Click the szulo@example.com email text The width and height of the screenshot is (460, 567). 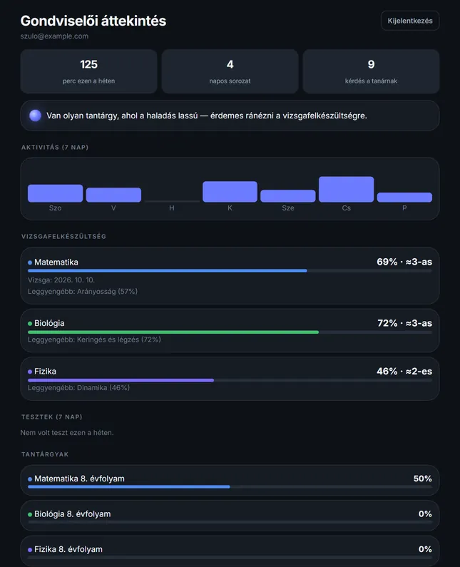[54, 36]
